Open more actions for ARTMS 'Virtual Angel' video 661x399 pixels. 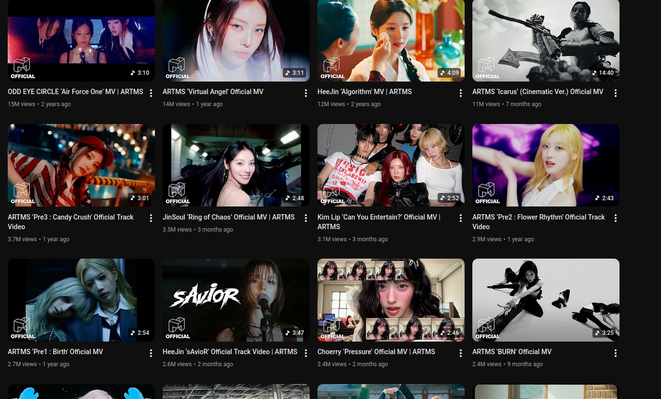[x=306, y=93]
